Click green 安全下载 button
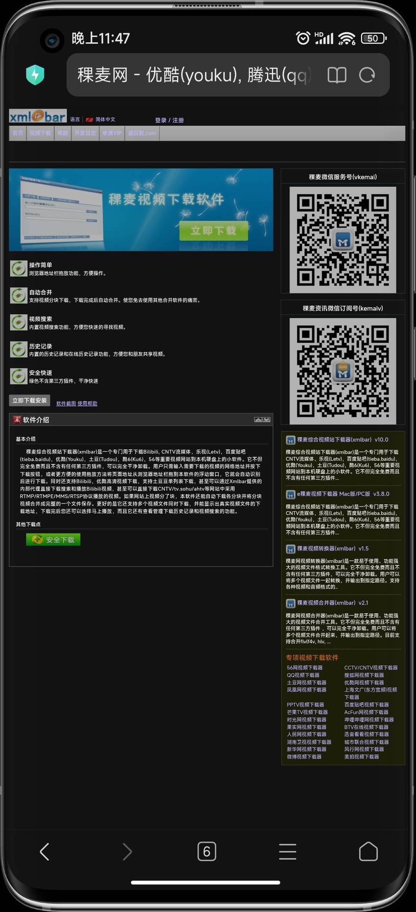Screen dimensions: 416x912 53,539
